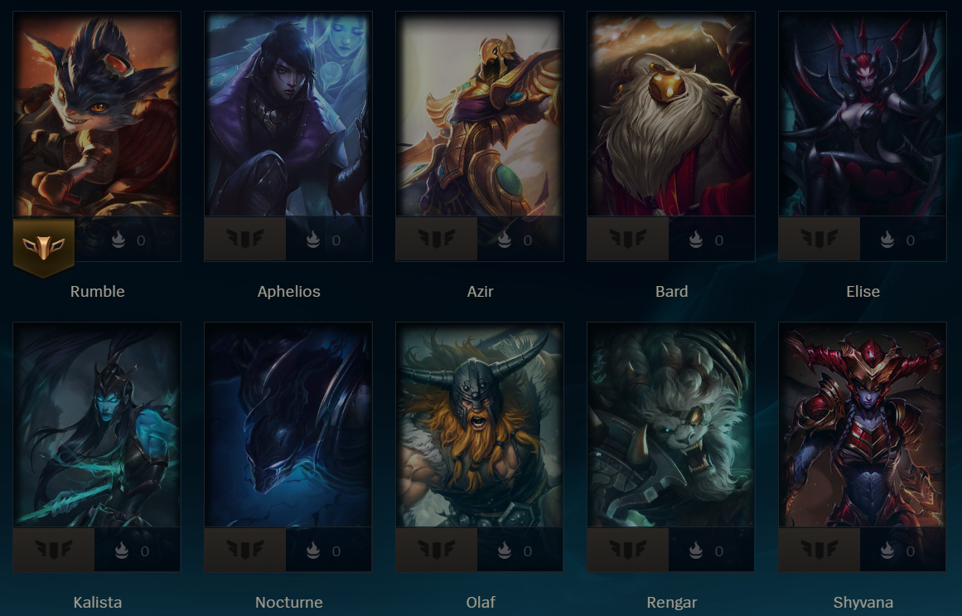Click the mastery emblem under Kalista
962x616 pixels.
53,549
